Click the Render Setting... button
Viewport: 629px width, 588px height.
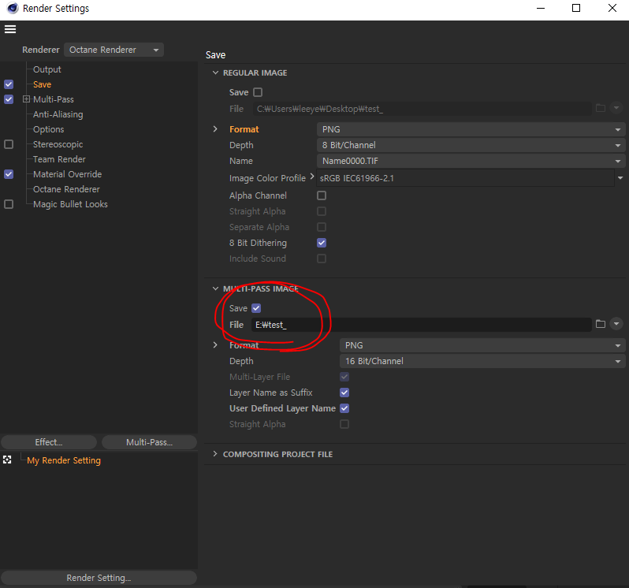(99, 578)
